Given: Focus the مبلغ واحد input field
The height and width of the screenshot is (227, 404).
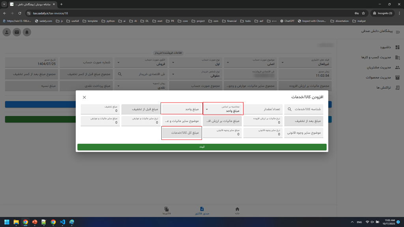Looking at the screenshot, I should (x=181, y=109).
